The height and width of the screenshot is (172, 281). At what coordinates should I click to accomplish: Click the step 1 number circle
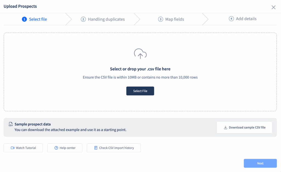(24, 19)
